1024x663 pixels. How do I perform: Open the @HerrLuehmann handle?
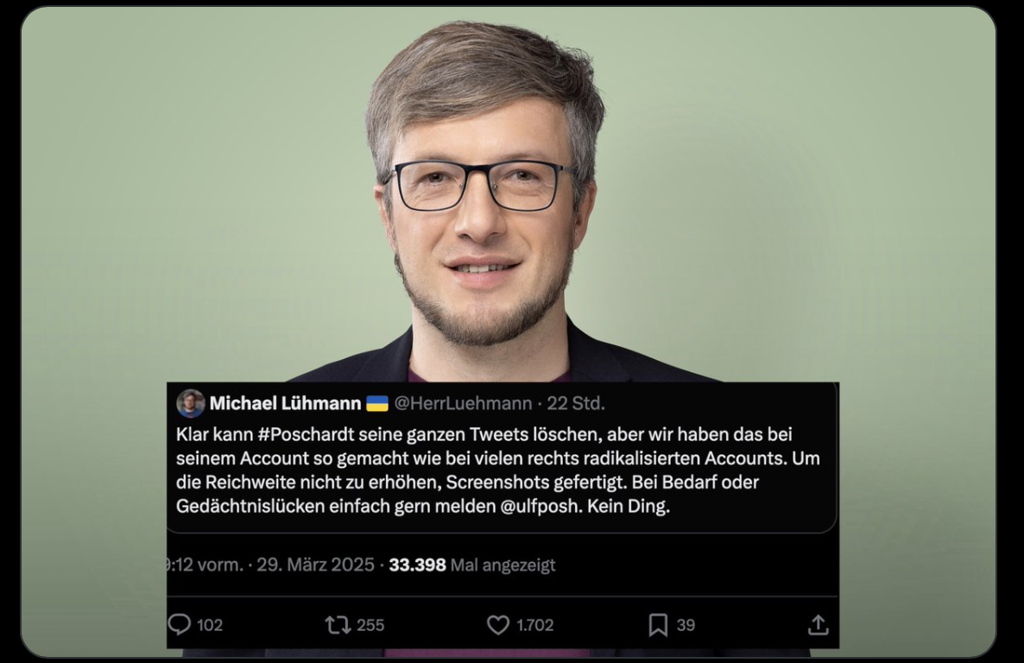pos(463,404)
